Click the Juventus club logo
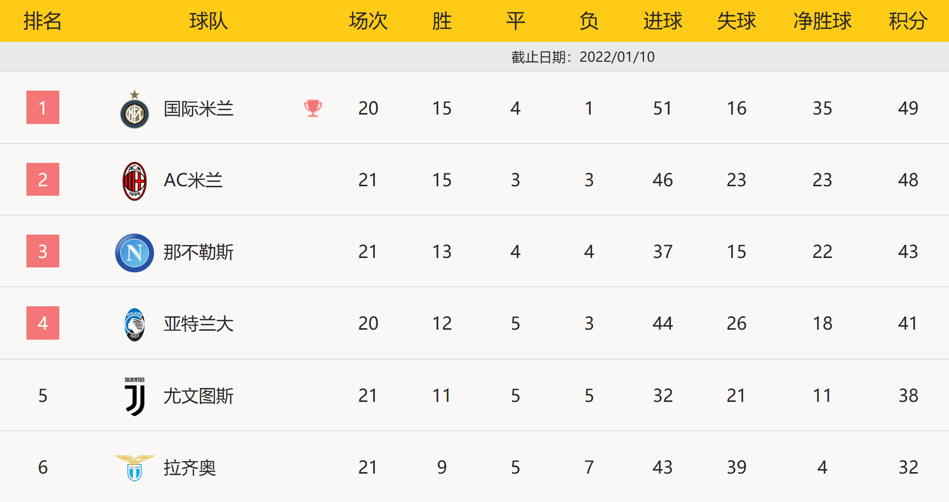 tap(135, 396)
